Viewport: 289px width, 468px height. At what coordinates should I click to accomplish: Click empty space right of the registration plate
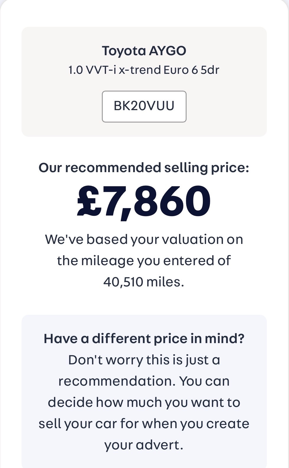[226, 106]
